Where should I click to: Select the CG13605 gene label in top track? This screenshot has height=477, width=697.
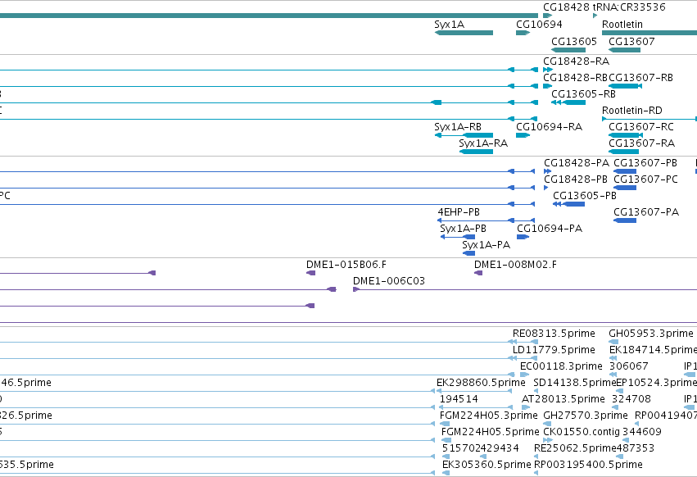point(574,41)
